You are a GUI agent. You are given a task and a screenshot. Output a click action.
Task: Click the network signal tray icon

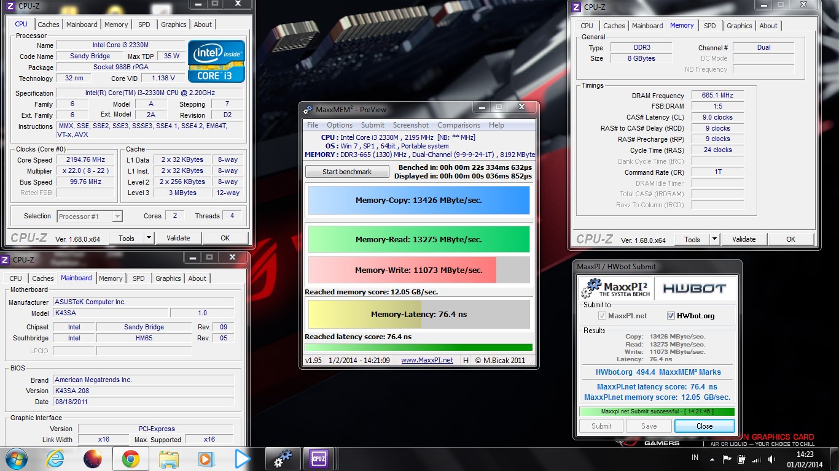point(757,459)
